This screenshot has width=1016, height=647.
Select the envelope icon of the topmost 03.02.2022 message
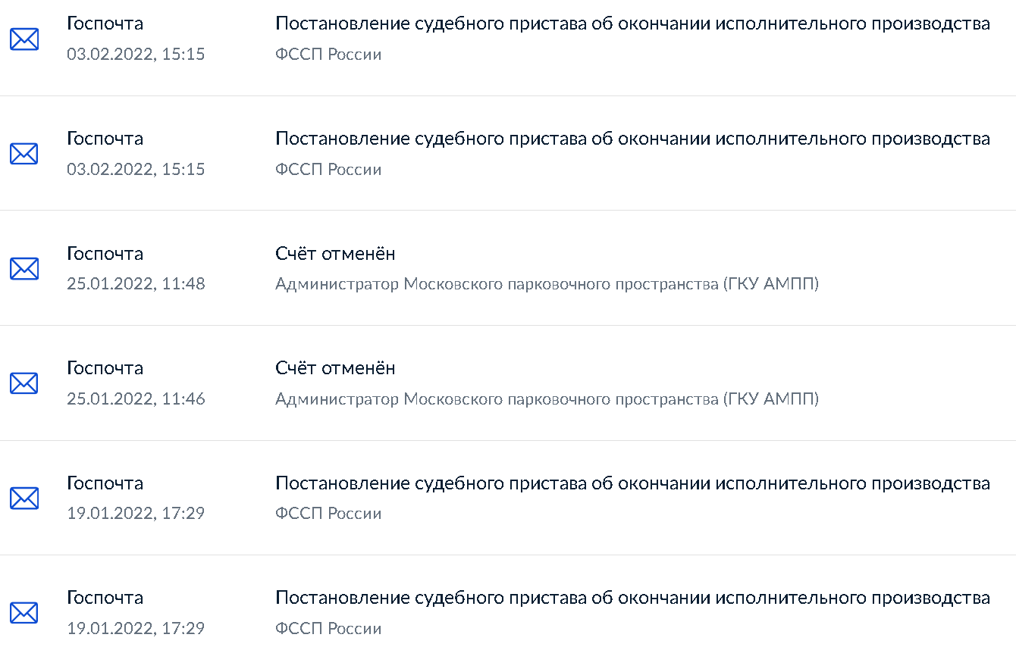24,39
